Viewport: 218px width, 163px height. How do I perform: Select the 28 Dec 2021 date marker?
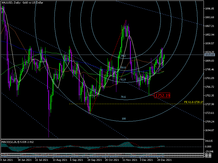[x=164, y=160]
